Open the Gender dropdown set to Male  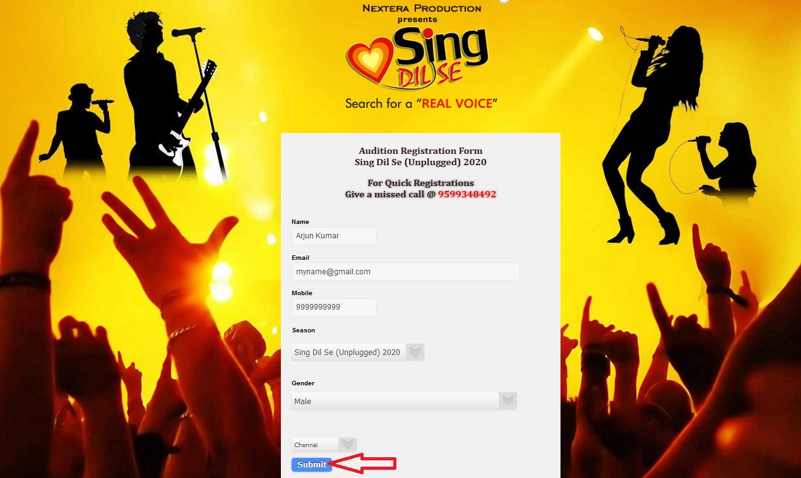coord(404,401)
